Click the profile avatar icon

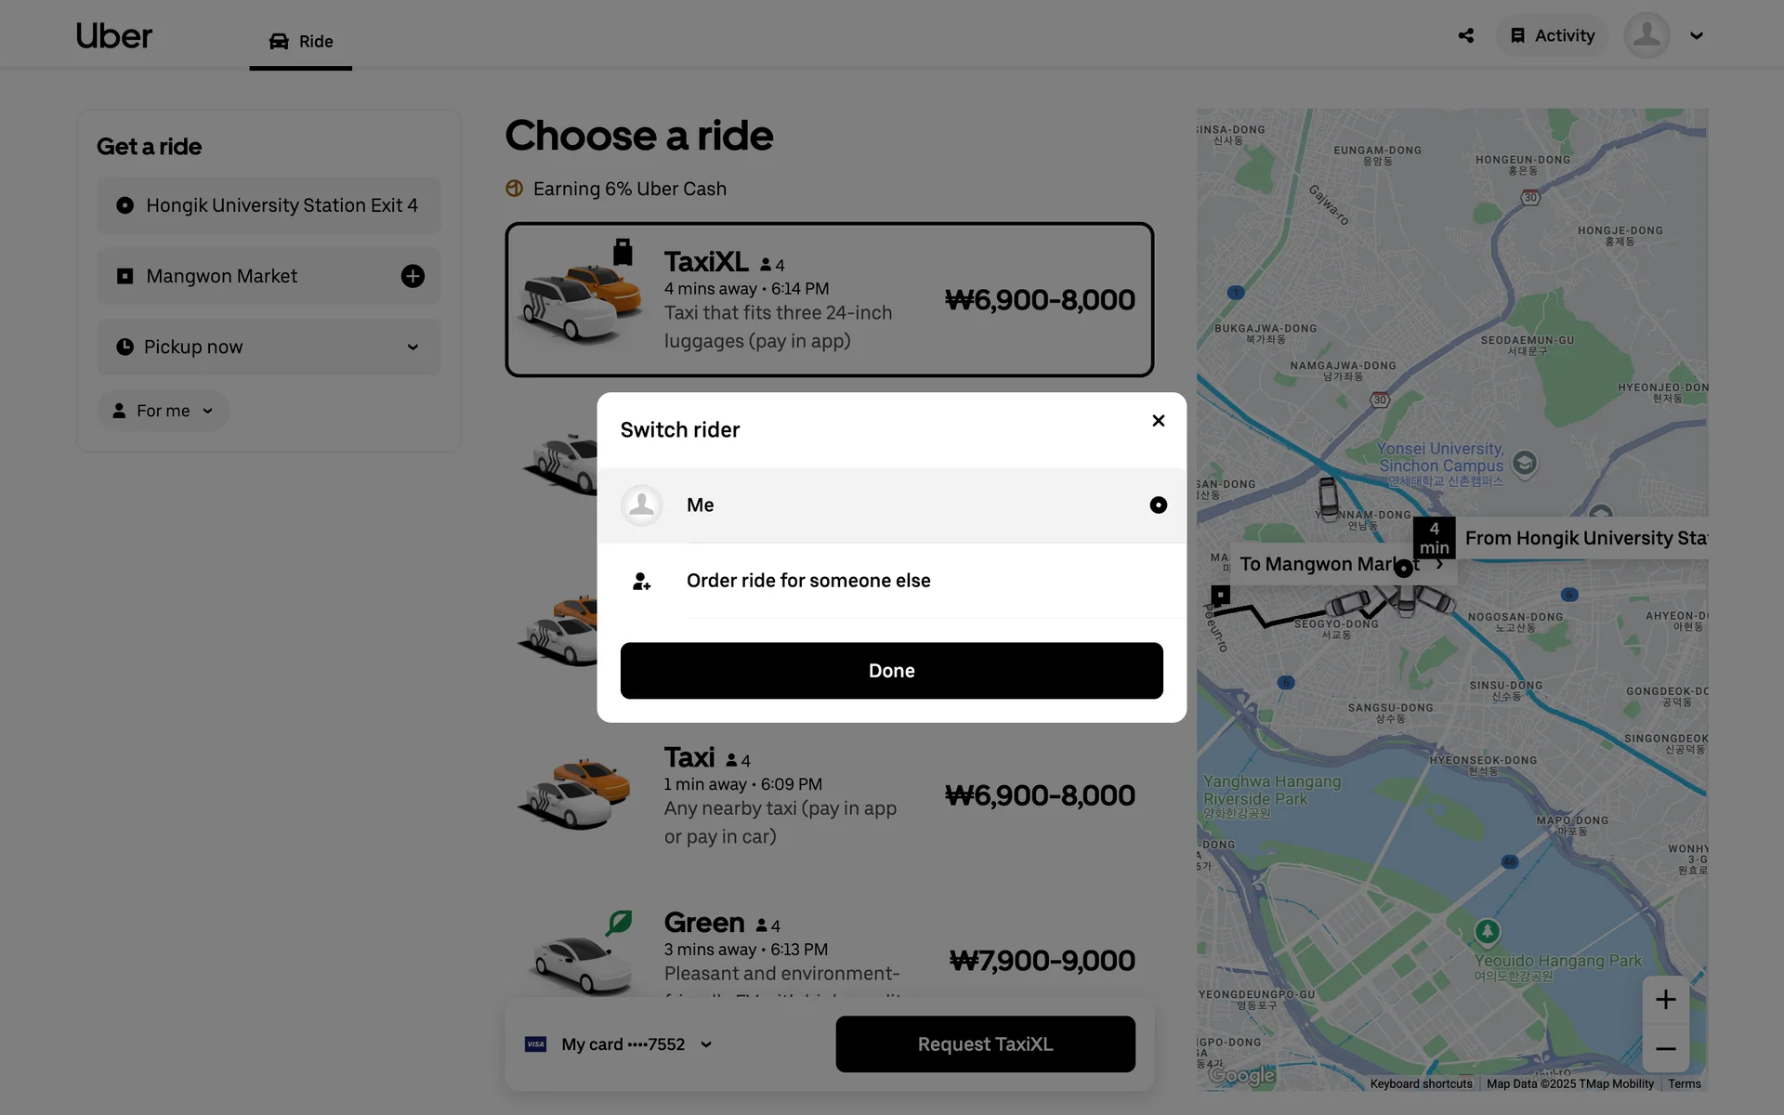[x=1646, y=35]
